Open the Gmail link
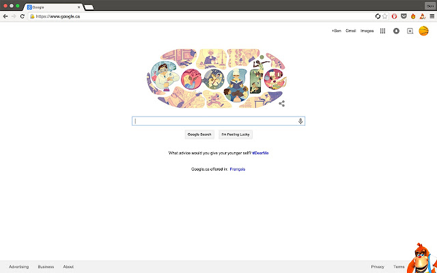Image resolution: width=437 pixels, height=273 pixels. [350, 31]
